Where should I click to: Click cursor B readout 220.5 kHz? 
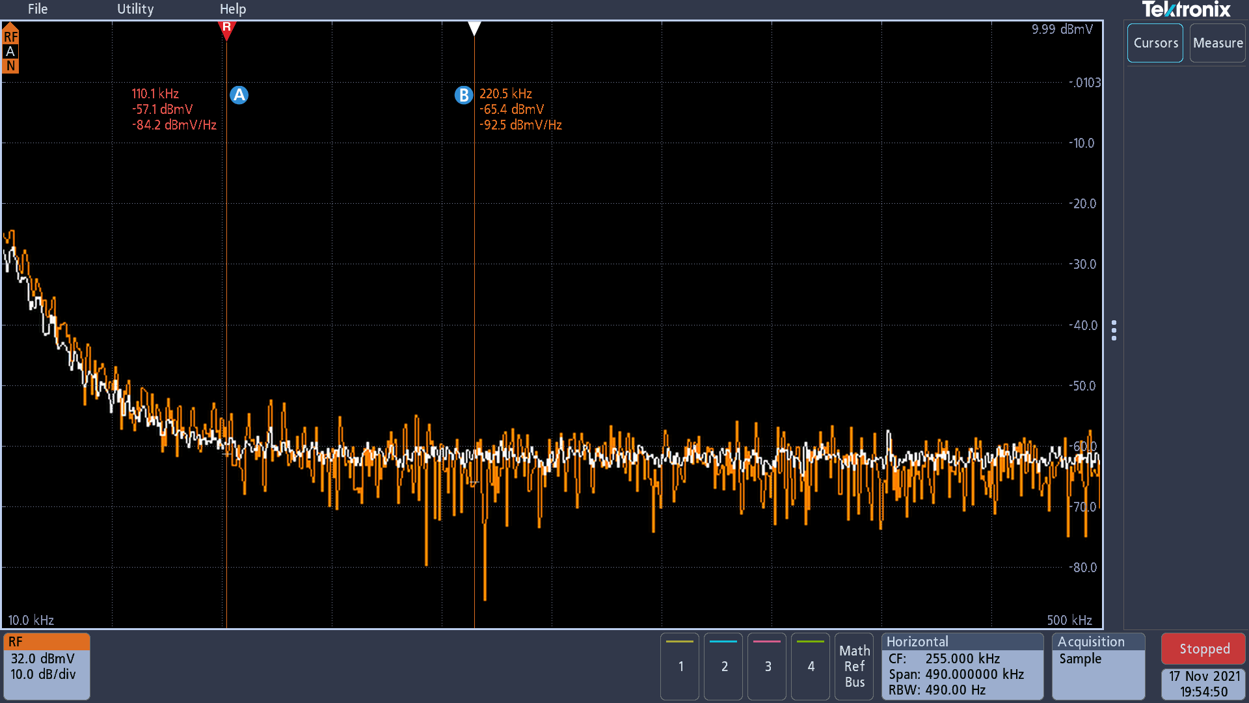point(505,94)
